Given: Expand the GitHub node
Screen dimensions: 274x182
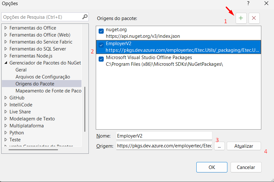Looking at the screenshot, I should (x=6, y=98).
